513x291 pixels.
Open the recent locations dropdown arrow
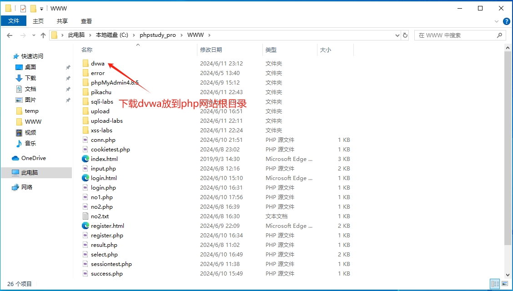(34, 35)
